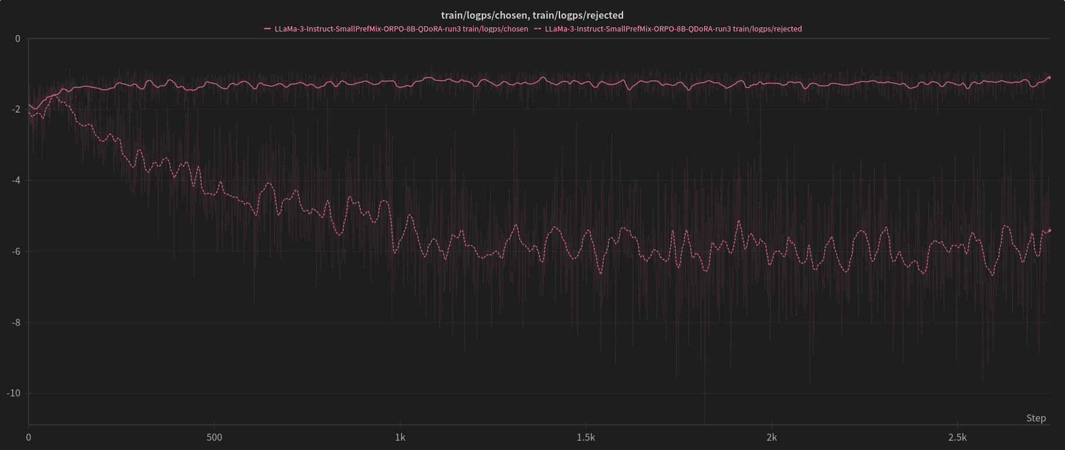Screen dimensions: 1065x450
Task: Toggle the train/logps/chosen legend entry
Action: 401,29
